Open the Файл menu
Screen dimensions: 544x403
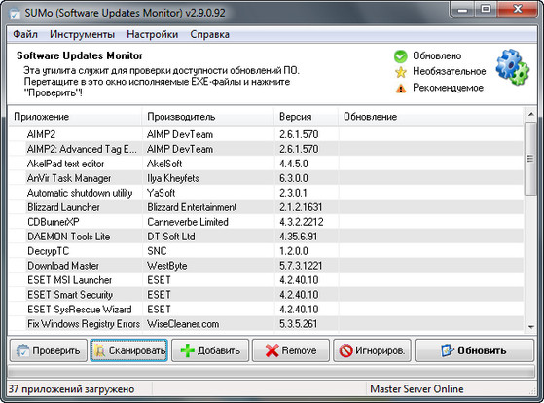click(25, 35)
